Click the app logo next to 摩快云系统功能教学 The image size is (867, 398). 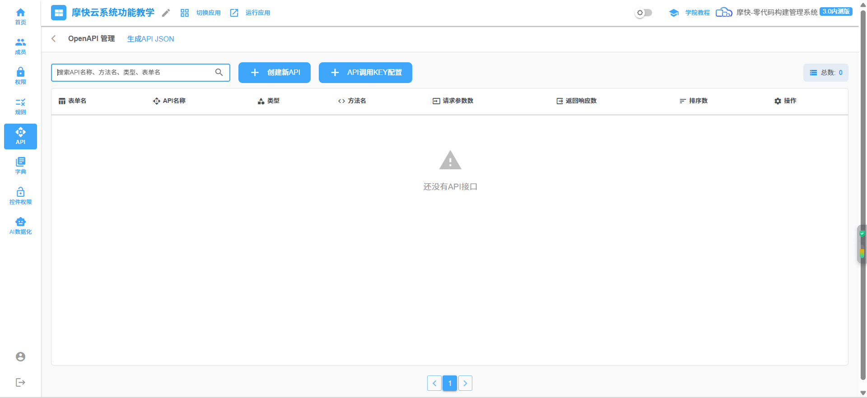click(x=59, y=13)
